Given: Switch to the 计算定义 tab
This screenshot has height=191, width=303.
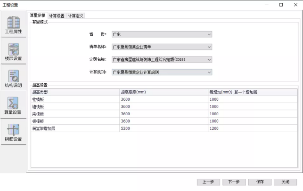Looking at the screenshot, I should (x=75, y=16).
